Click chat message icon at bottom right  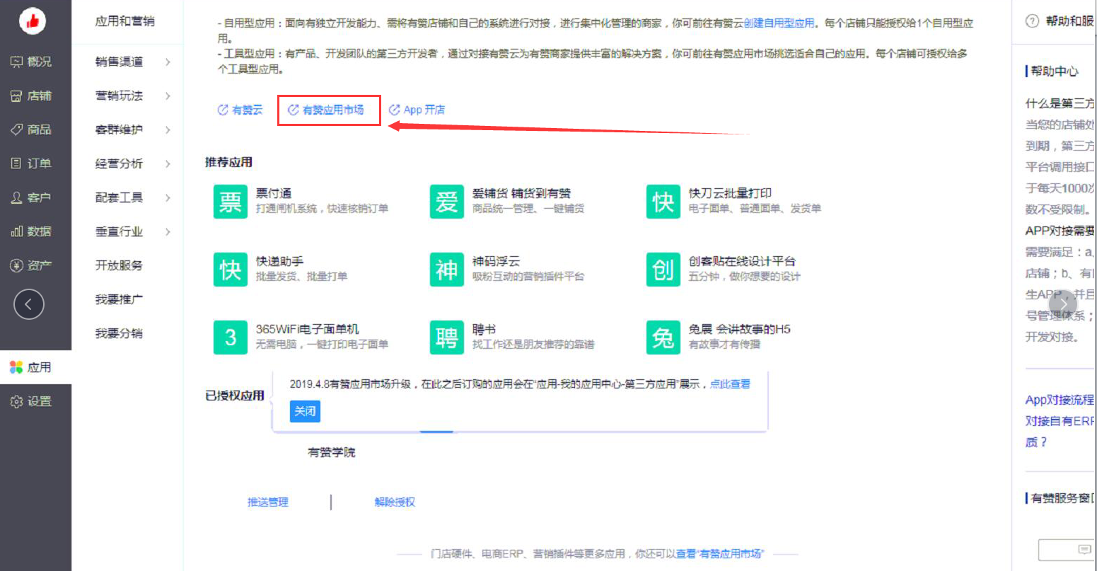coord(1085,549)
